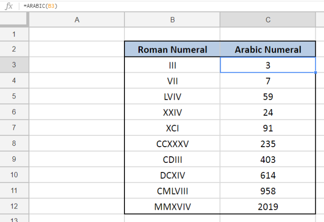Click the cell containing DCXIV
The width and height of the screenshot is (324, 222).
(172, 176)
